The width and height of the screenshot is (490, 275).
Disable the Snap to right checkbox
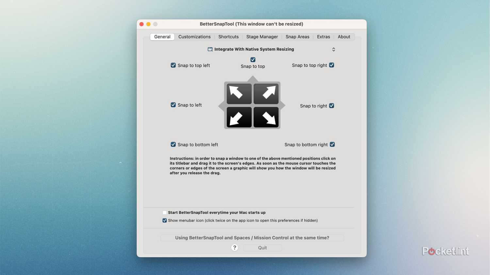point(332,106)
